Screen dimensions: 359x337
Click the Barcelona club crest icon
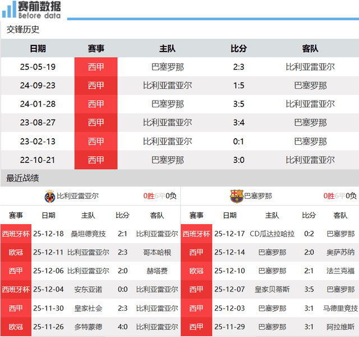click(236, 196)
